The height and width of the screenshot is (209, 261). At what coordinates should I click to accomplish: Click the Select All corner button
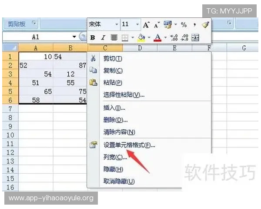point(10,47)
